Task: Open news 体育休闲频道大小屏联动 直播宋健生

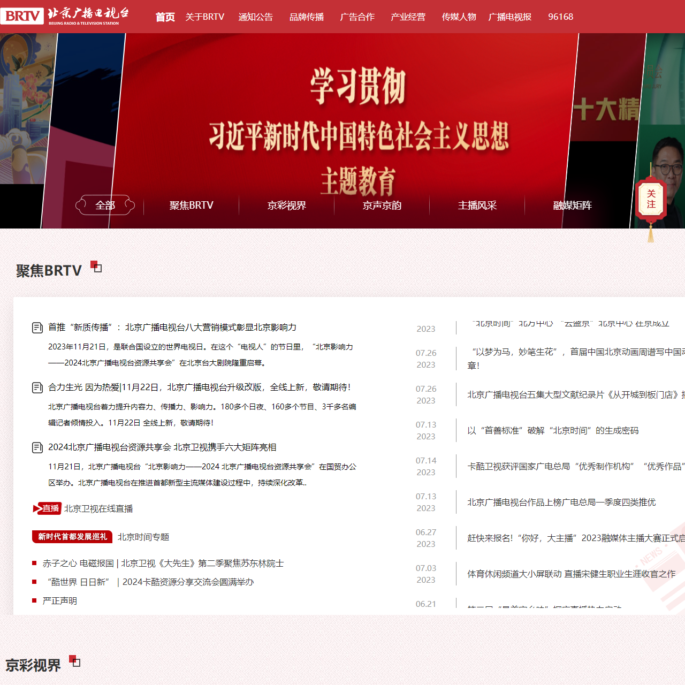Action: [x=572, y=574]
